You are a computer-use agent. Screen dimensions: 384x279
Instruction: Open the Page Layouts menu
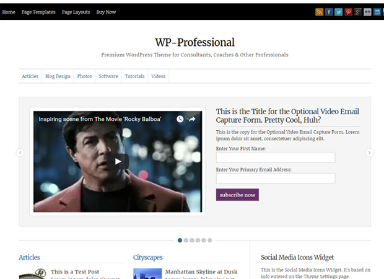(76, 12)
